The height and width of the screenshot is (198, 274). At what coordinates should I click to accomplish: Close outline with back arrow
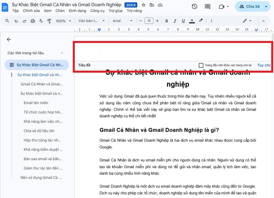pyautogui.click(x=9, y=39)
